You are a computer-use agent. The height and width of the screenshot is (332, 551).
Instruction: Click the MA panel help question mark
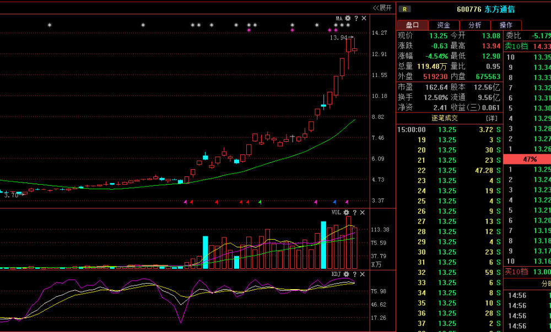(356, 18)
